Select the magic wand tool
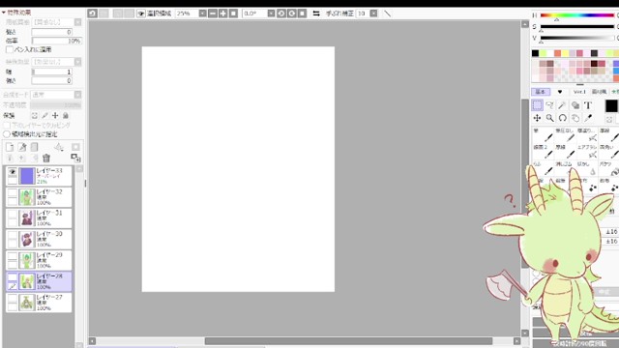 [x=562, y=105]
